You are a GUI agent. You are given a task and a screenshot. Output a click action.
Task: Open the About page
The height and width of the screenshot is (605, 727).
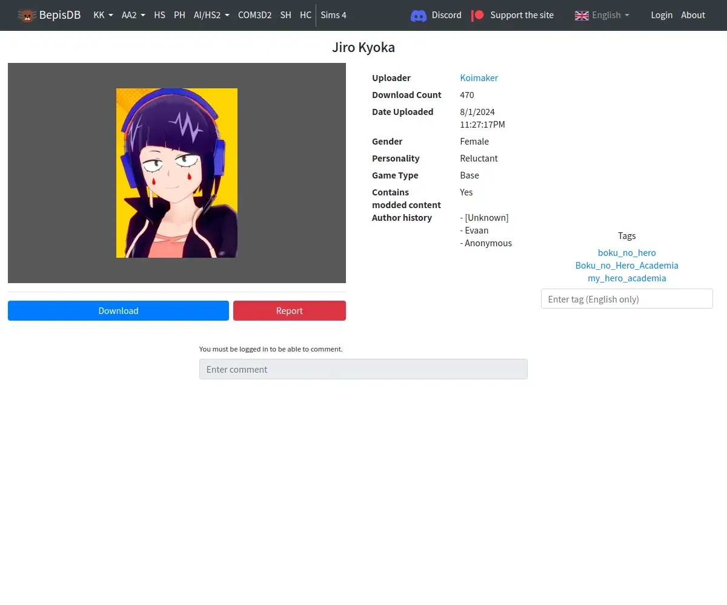(693, 15)
